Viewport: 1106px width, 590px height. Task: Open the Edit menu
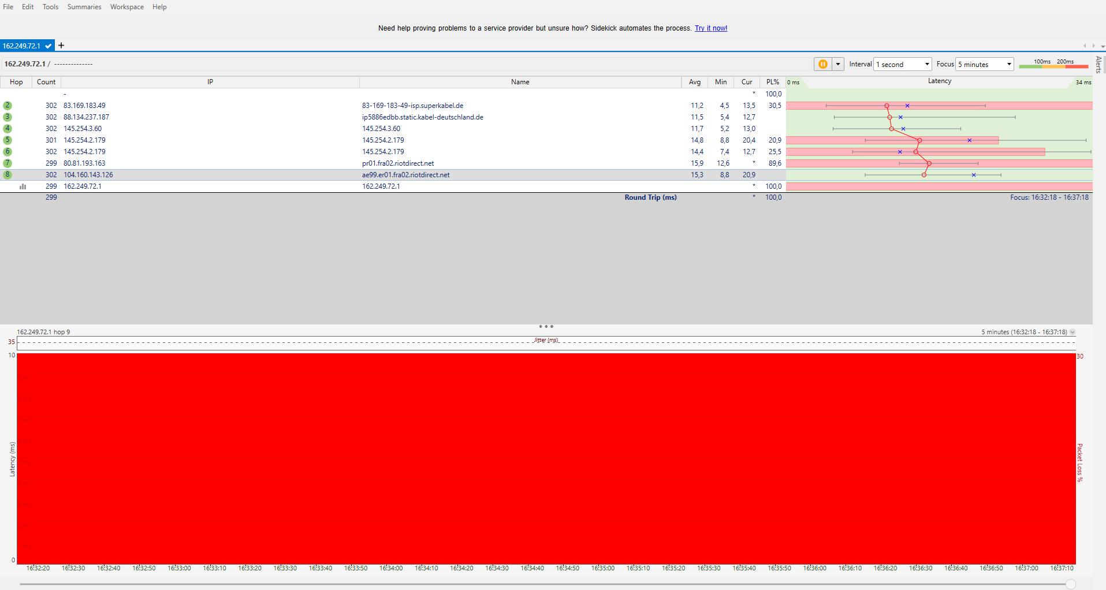point(28,7)
